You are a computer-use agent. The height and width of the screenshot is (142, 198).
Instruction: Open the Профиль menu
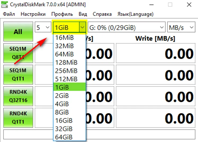[62, 14]
